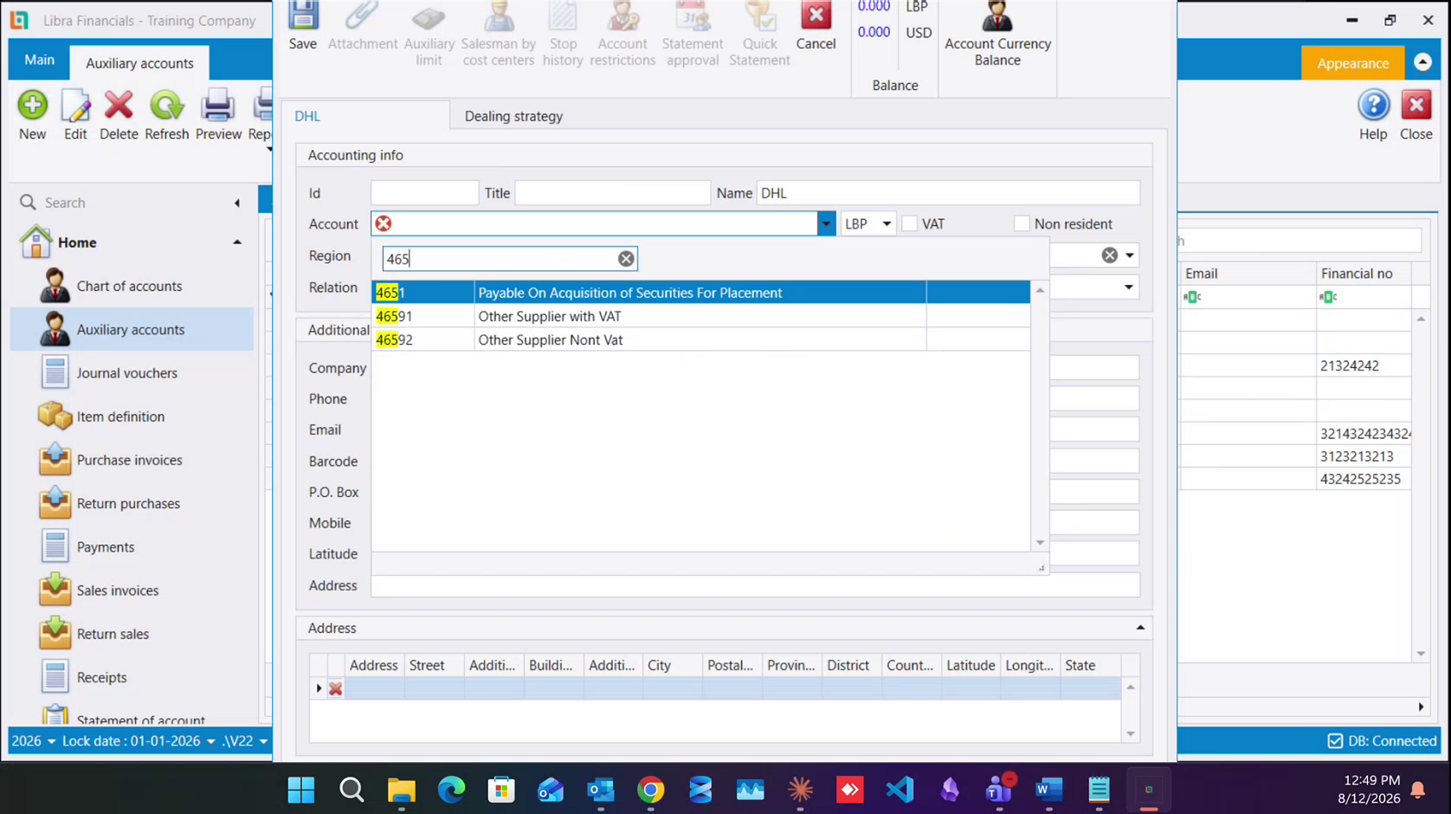
Task: Select the Auxiliary accounts ribbon tab
Action: [139, 63]
